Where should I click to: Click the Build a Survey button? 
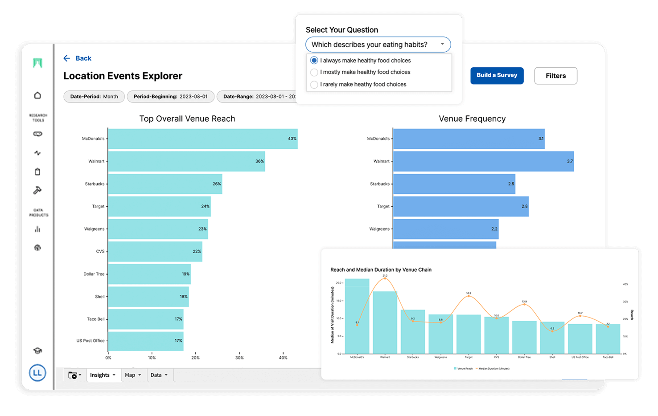[497, 75]
